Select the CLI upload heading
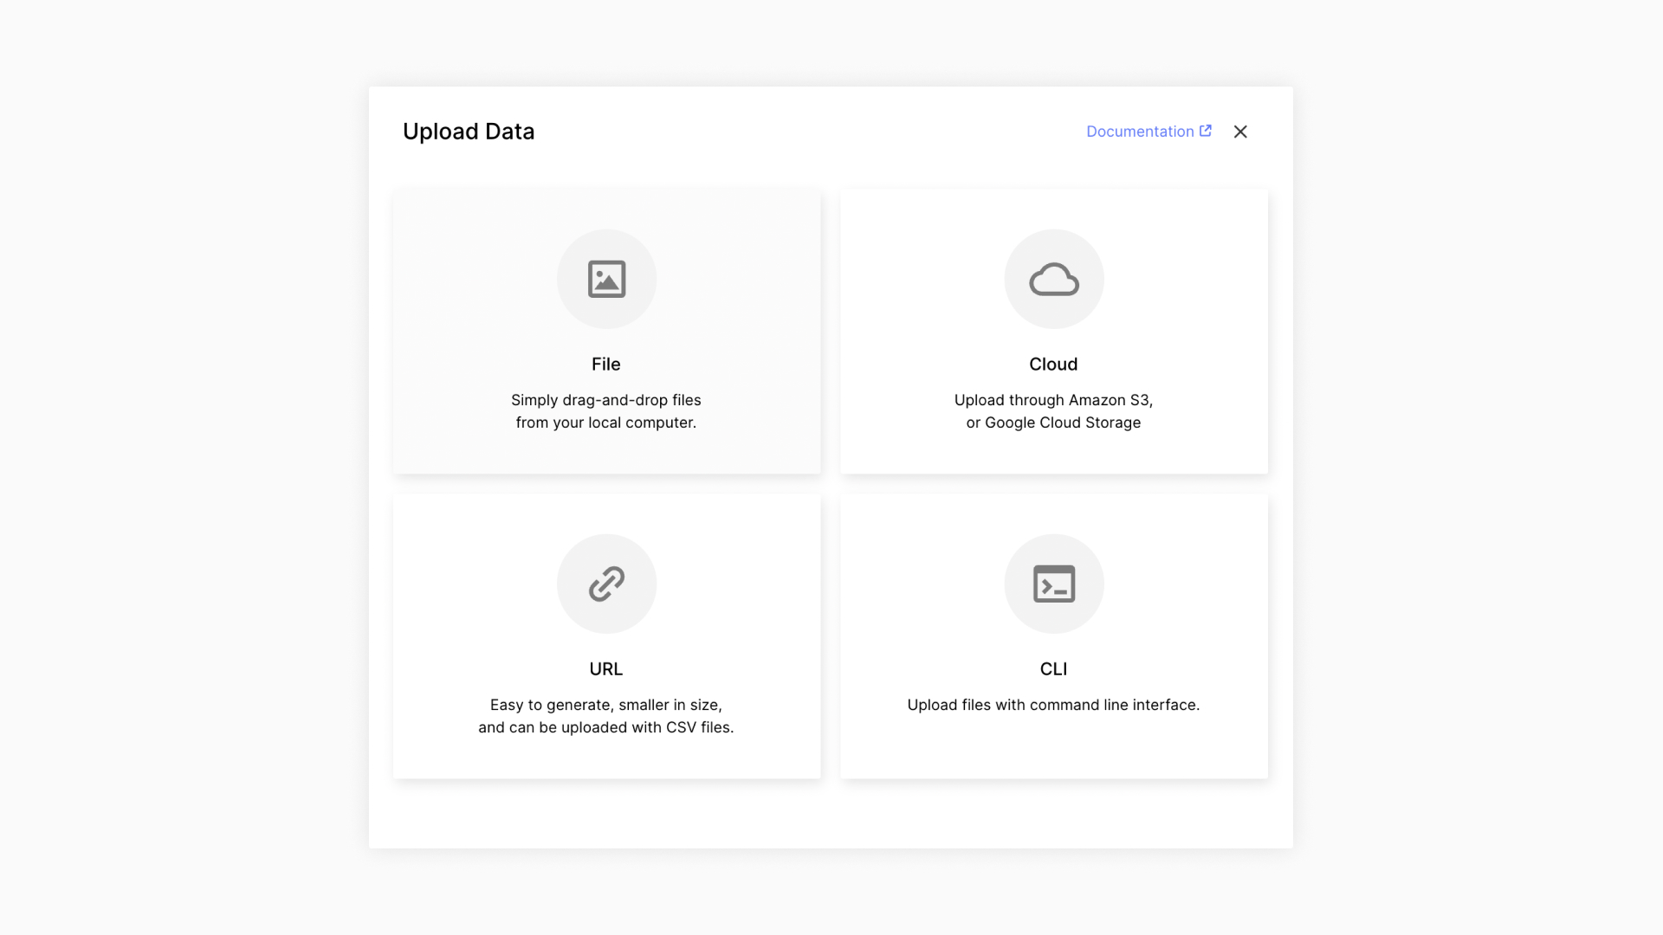The width and height of the screenshot is (1663, 935). [1053, 669]
